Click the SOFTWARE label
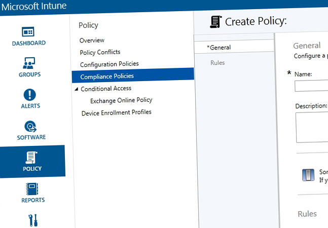This screenshot has height=228, width=328. point(31,137)
